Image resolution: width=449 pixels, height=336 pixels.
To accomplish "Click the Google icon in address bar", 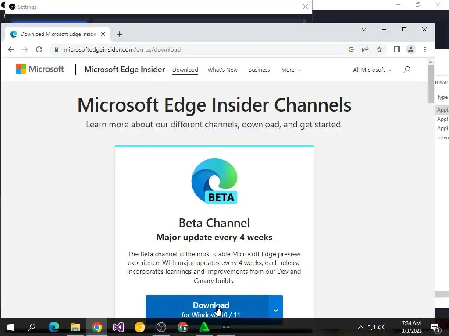I will pos(351,49).
